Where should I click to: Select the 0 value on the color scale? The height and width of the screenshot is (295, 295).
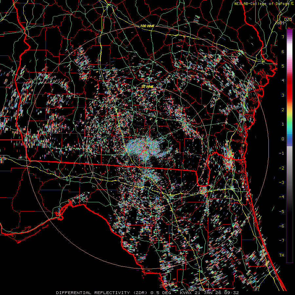coord(283,139)
